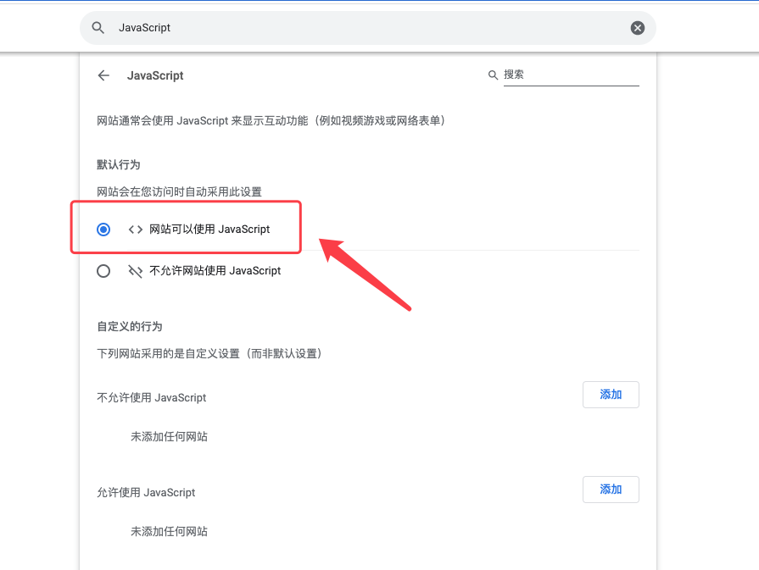Click the description 网站通常会使用 JavaScript 来显示互动功能
Viewport: 759px width, 570px height.
click(x=271, y=120)
